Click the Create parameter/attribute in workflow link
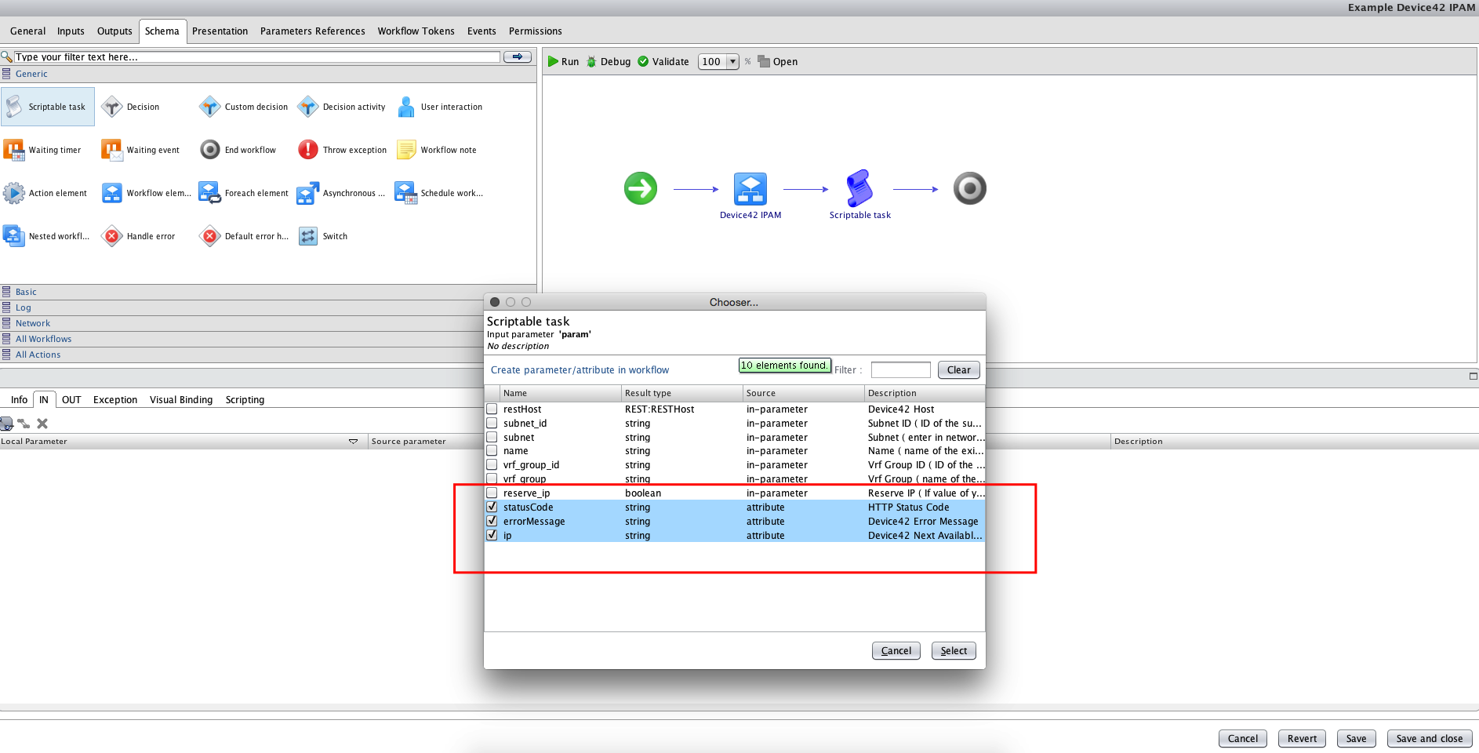The image size is (1479, 753). point(580,369)
